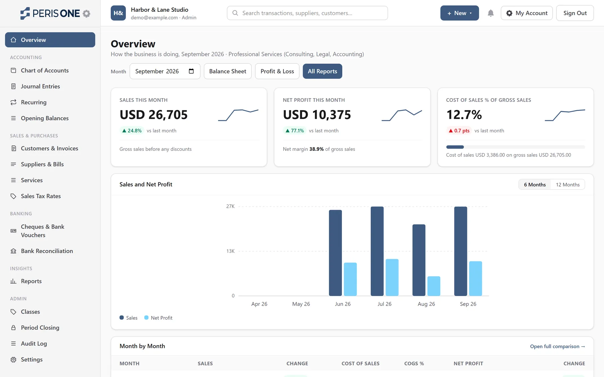Click the Jul 26 Net Profit bar
The width and height of the screenshot is (604, 377).
click(x=392, y=277)
